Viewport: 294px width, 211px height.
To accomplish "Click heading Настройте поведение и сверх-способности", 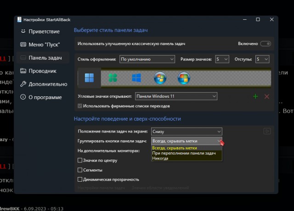I will point(127,119).
